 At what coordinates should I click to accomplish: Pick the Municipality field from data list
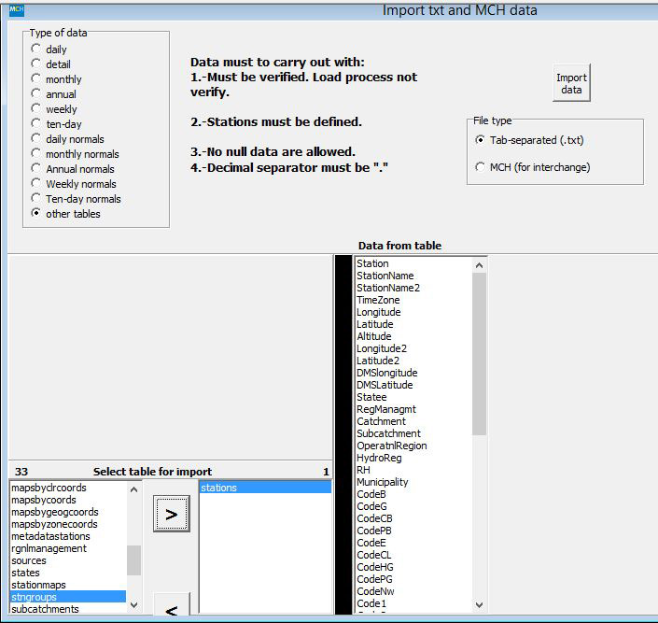pos(382,482)
